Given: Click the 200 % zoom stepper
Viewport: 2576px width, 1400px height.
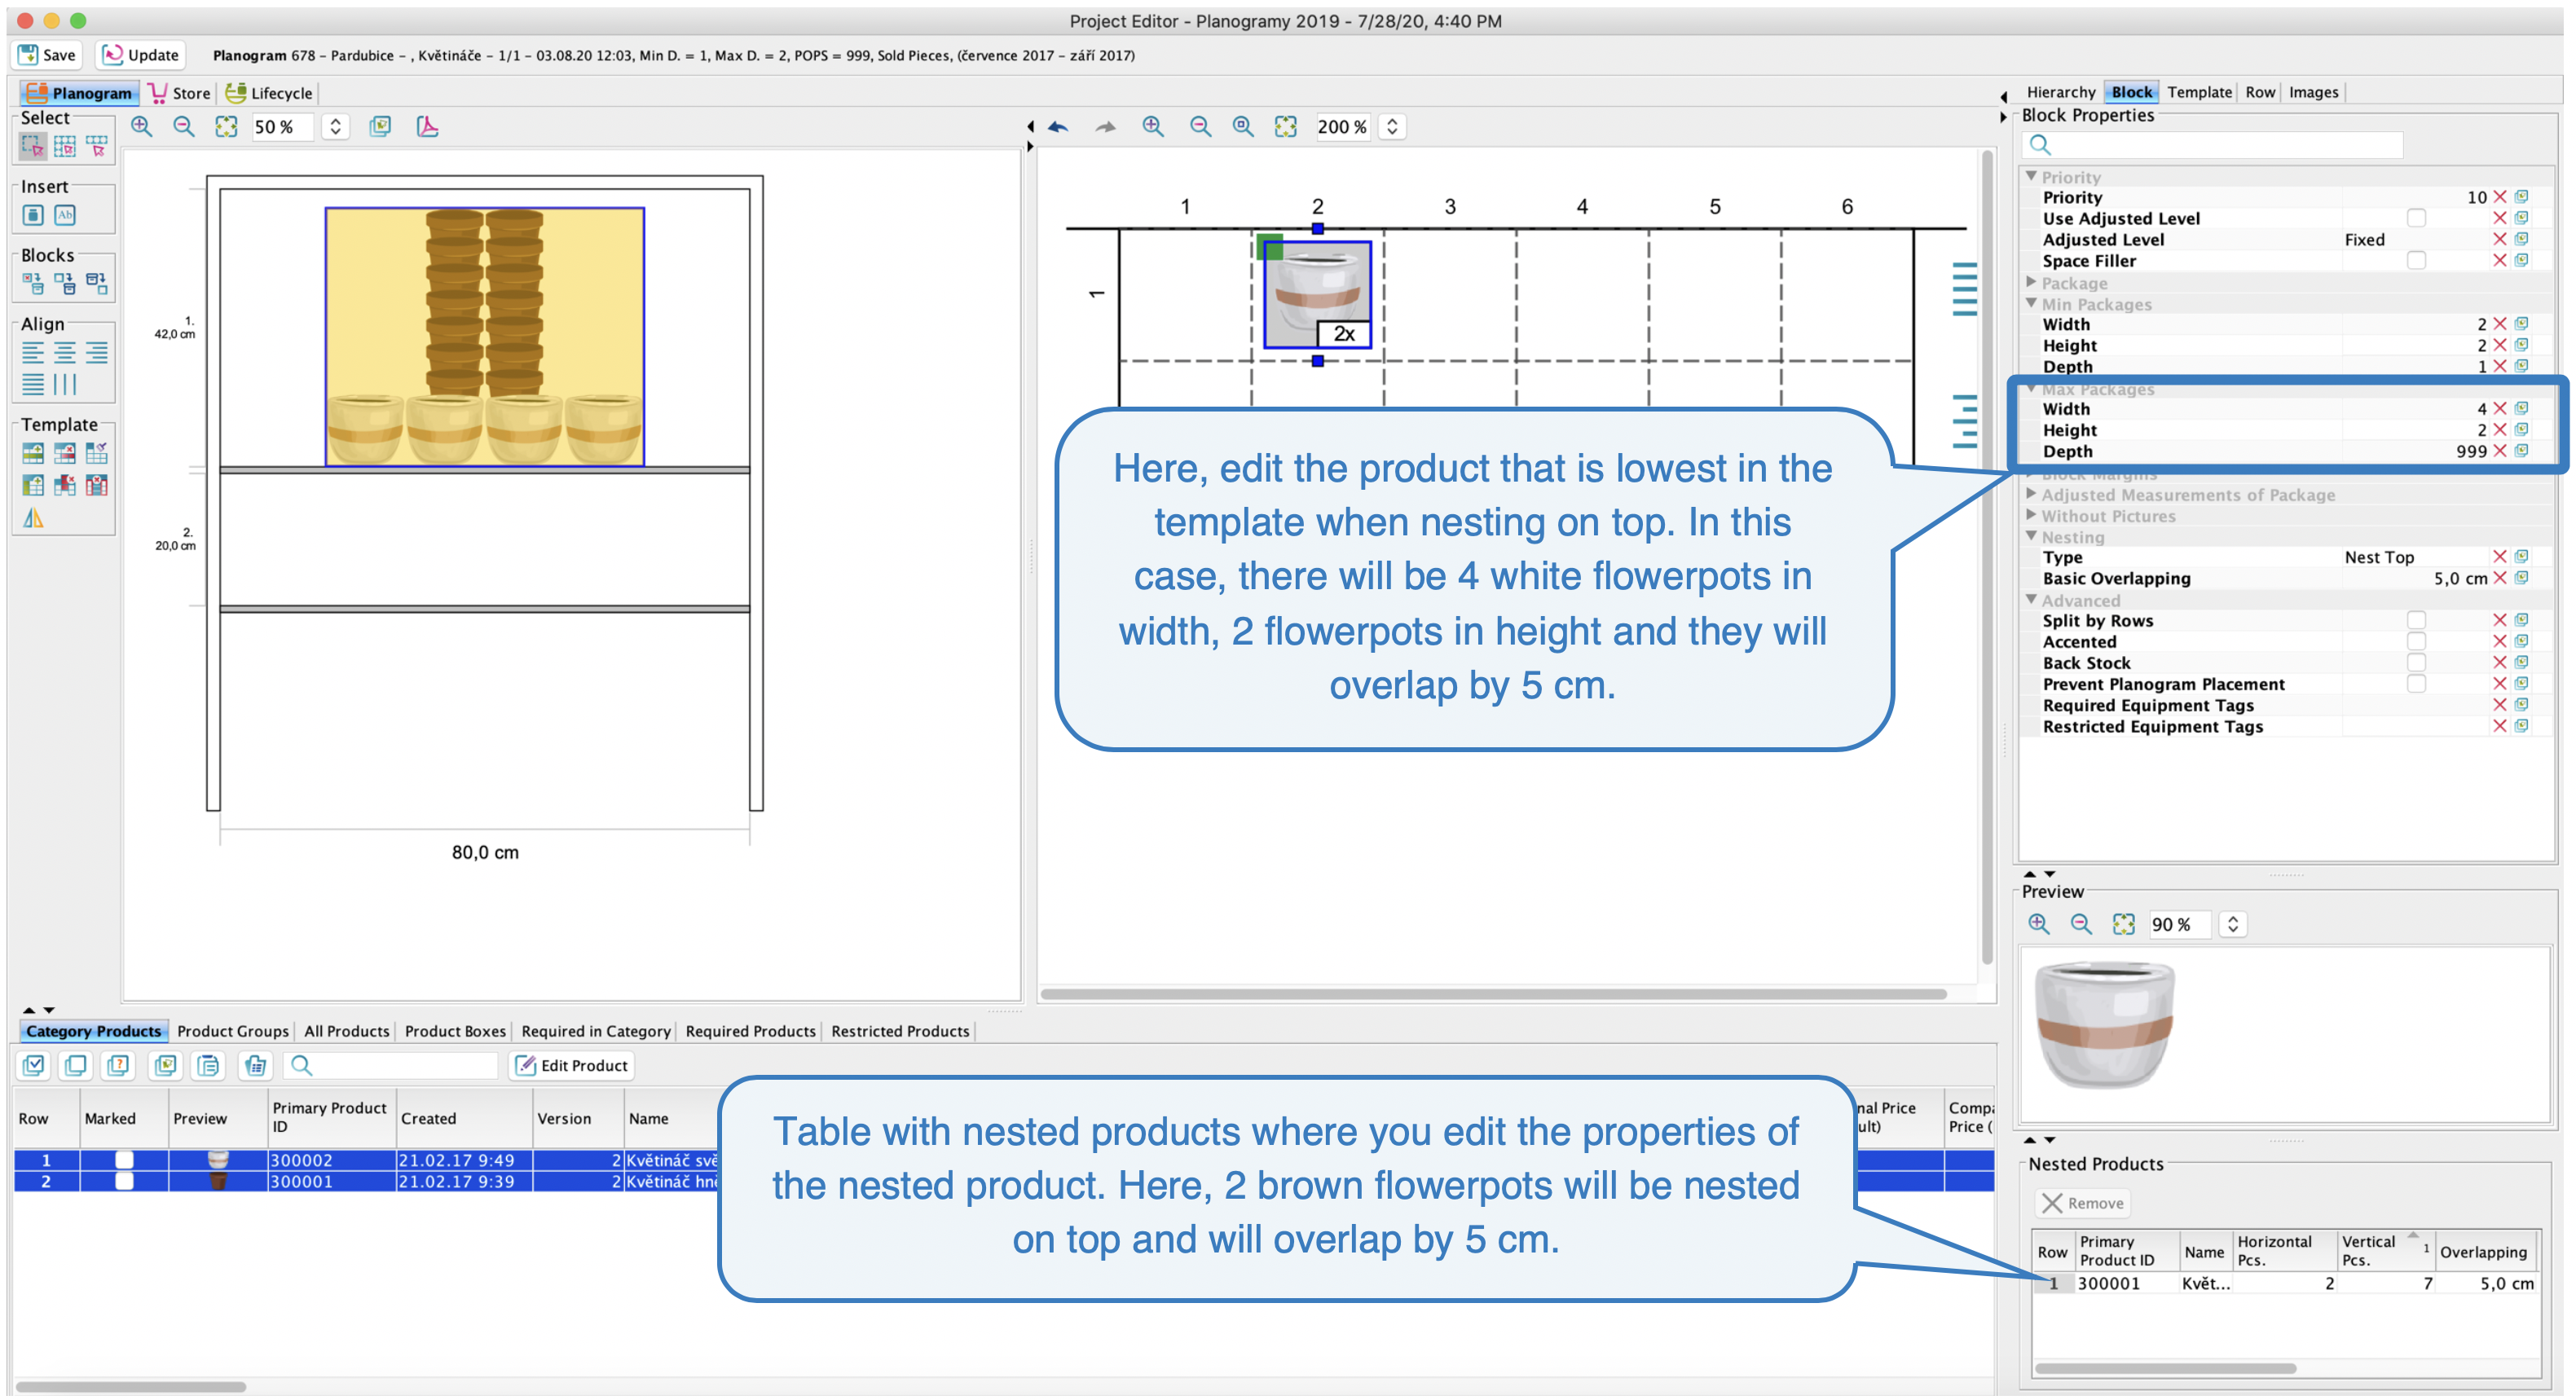Looking at the screenshot, I should [1392, 127].
